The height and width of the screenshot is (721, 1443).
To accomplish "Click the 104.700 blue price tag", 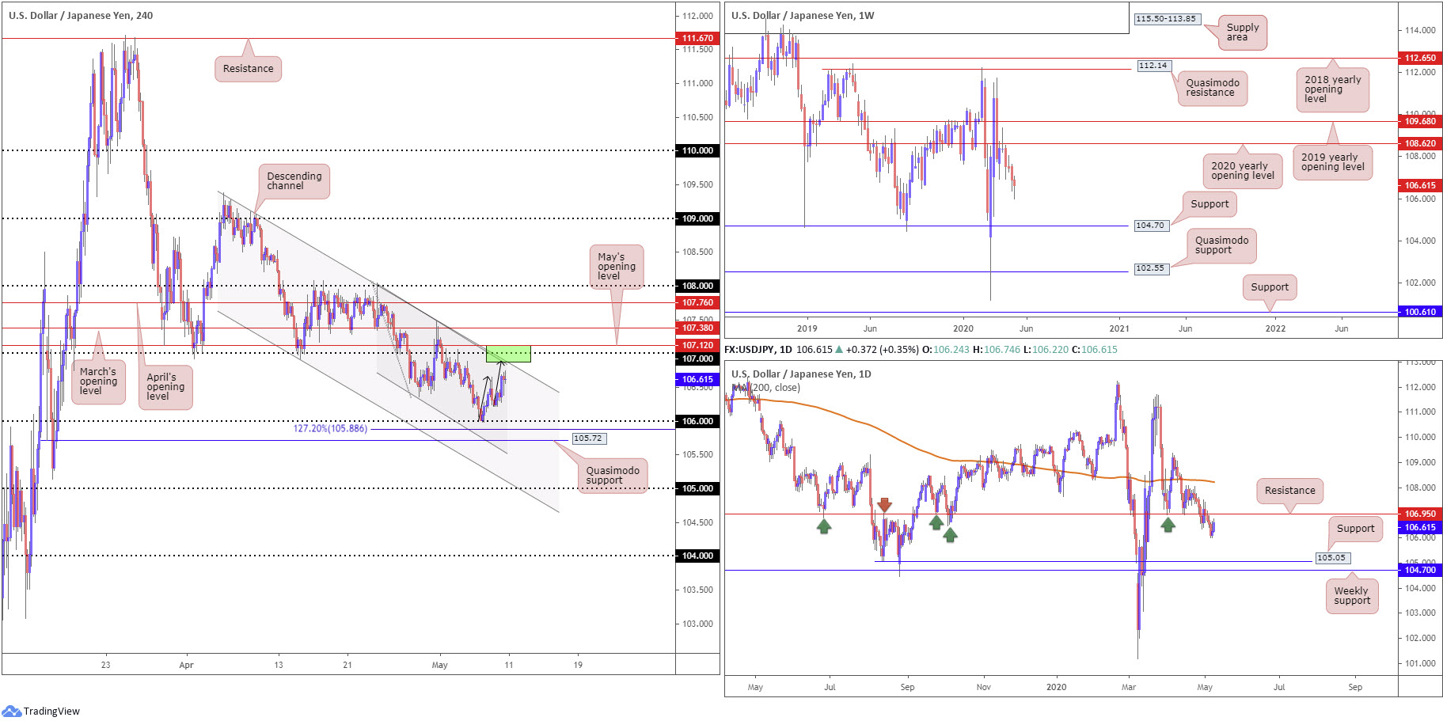I will [x=1420, y=570].
